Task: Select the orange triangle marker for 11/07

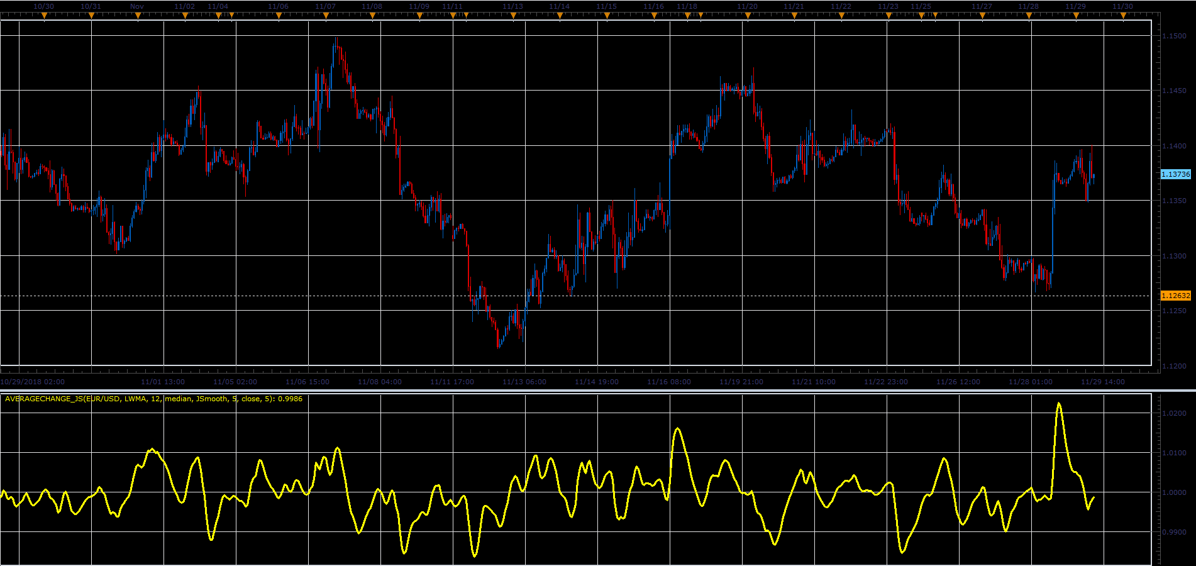Action: 326,16
